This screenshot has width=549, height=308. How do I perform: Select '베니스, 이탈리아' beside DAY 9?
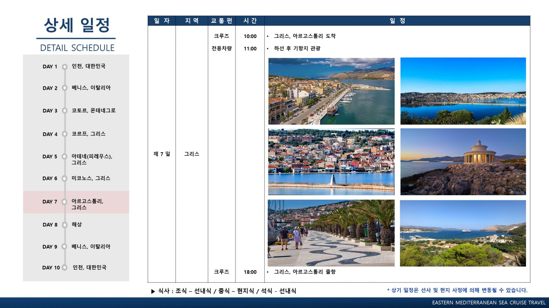pyautogui.click(x=91, y=246)
